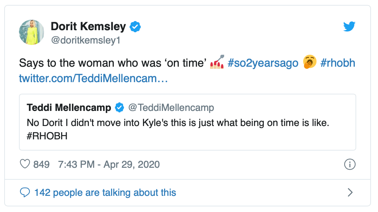Click the @TeddiMellencamp handle
Viewport: 378px width, 212px height.
point(171,107)
